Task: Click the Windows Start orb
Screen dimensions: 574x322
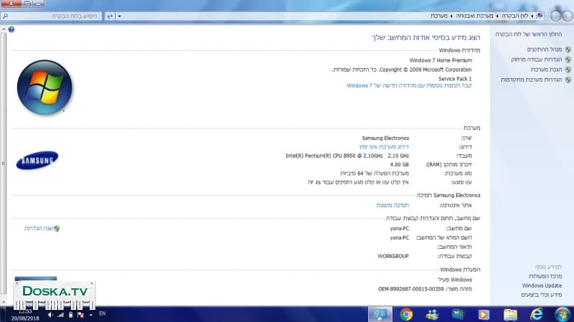Action: (x=562, y=314)
